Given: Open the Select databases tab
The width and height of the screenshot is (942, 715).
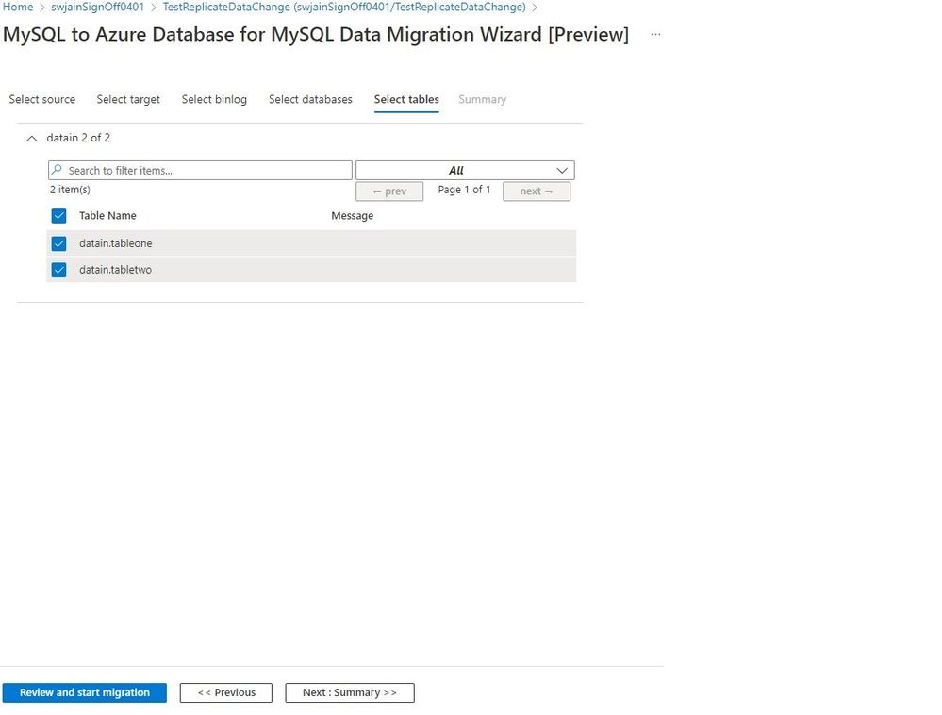Looking at the screenshot, I should [x=310, y=99].
